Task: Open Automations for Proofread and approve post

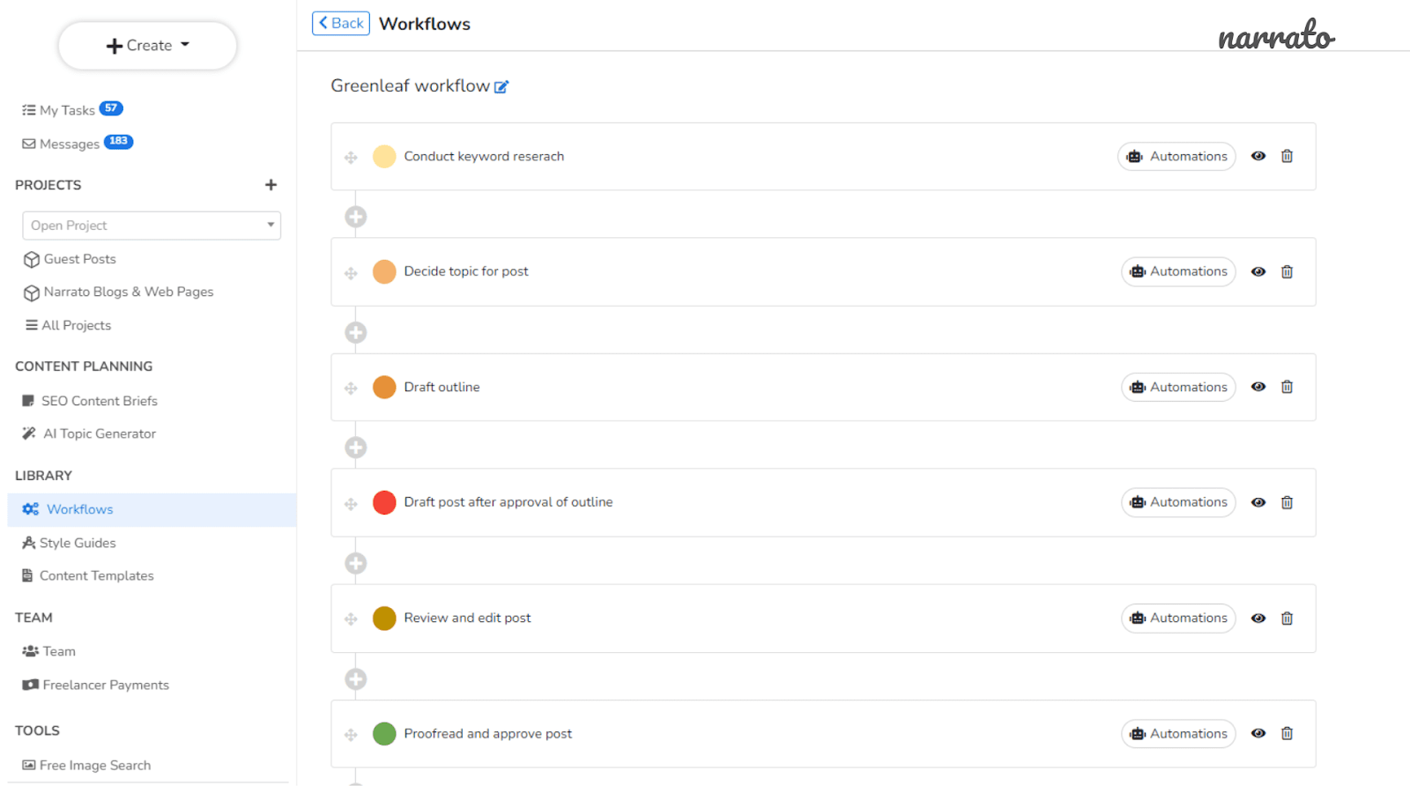Action: [x=1178, y=734]
